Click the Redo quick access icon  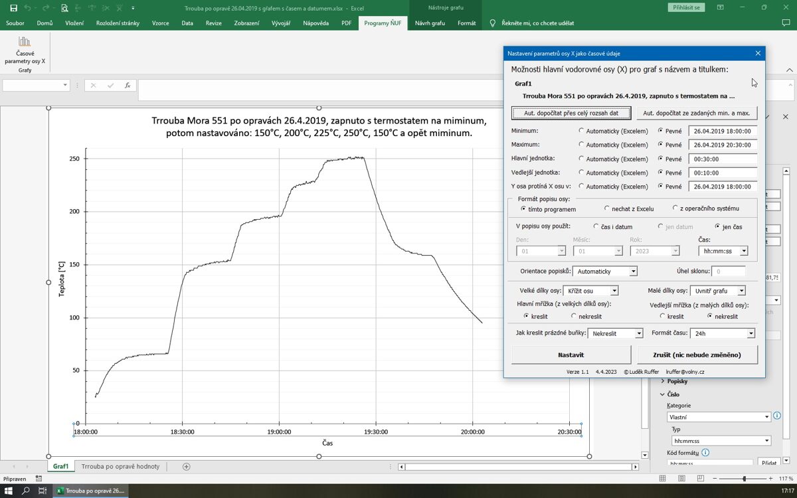tap(46, 8)
